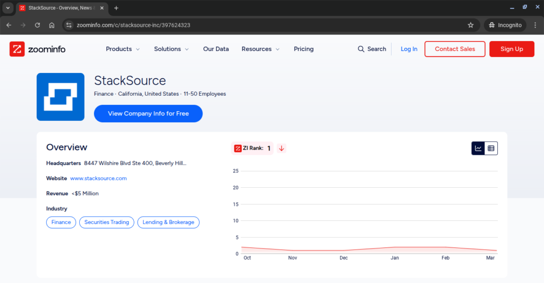Click the StackSource browser tab
544x283 pixels.
tap(62, 8)
